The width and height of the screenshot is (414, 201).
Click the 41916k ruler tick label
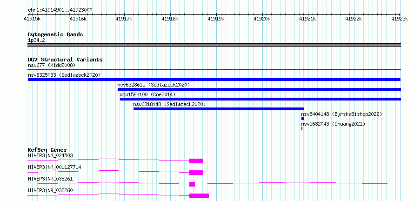(78, 19)
